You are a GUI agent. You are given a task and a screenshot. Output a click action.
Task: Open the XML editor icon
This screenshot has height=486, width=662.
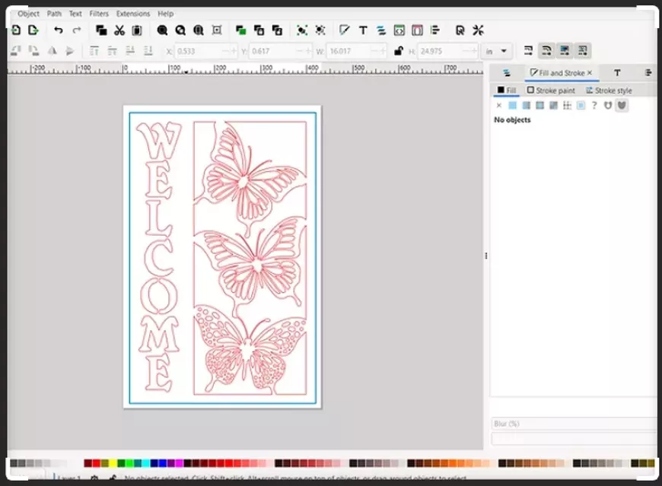tap(399, 30)
